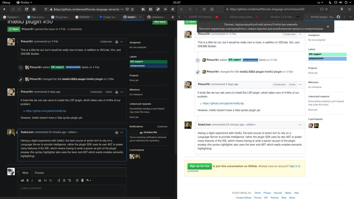The image size is (354, 199).
Task: Open page actions menu in left address bar
Action: 122,9
